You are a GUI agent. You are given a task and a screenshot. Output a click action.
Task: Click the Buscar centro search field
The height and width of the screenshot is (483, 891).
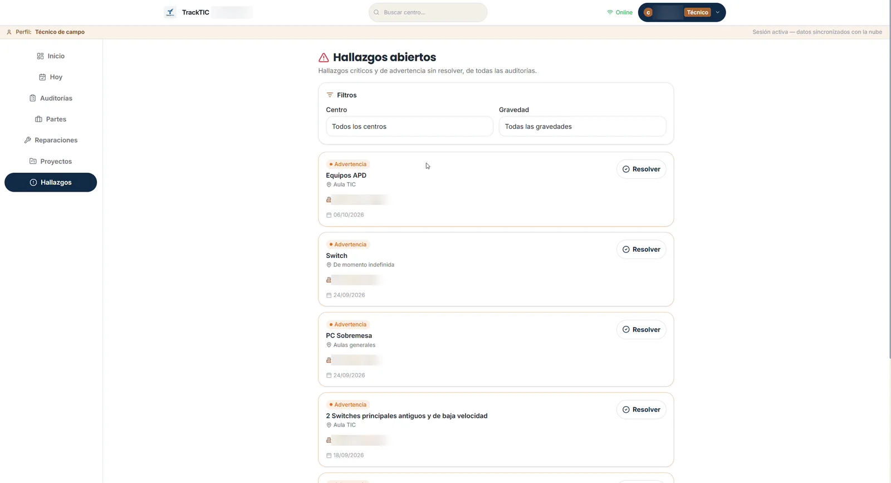428,12
